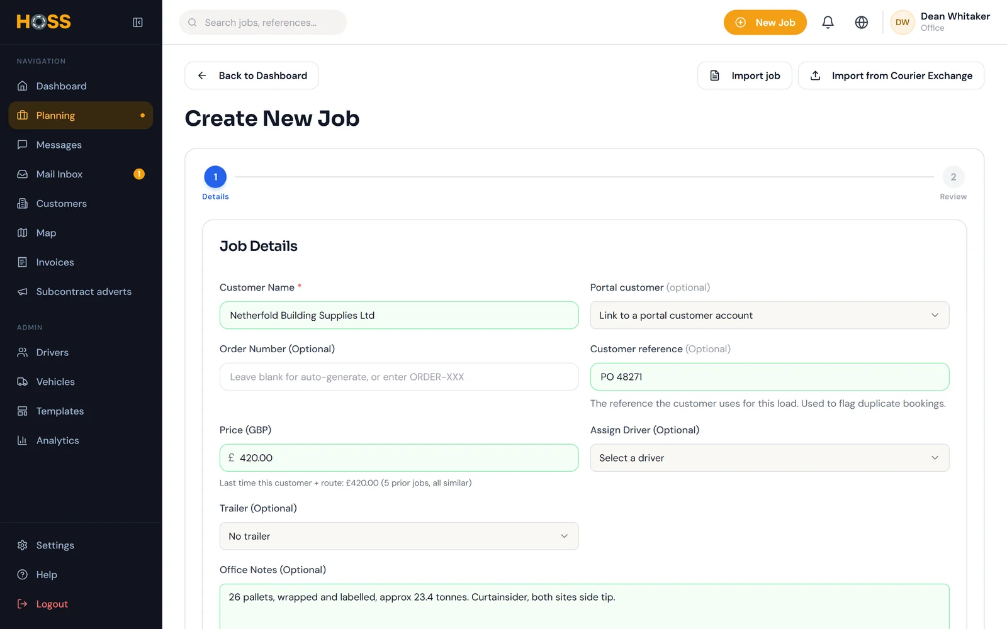The height and width of the screenshot is (629, 1007).
Task: Select step 1 Details in the stepper
Action: point(215,177)
